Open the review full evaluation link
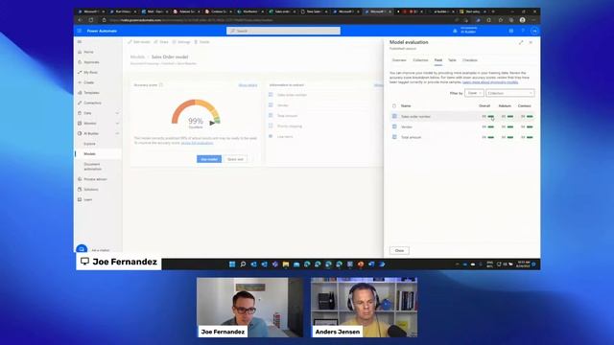Screen dimensions: 614x345 tap(197, 143)
